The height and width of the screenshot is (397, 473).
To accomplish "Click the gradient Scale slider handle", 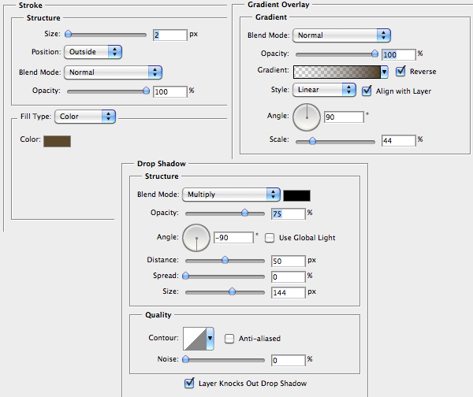I will (x=312, y=141).
